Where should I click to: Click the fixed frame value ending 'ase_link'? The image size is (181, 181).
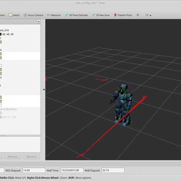point(5,30)
